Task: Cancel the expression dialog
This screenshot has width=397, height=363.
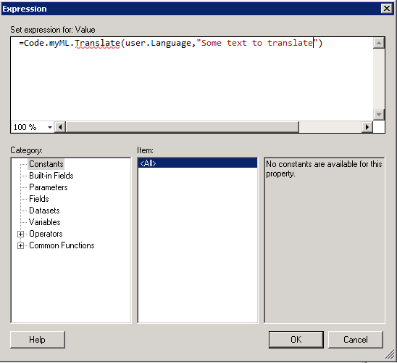Action: (356, 340)
